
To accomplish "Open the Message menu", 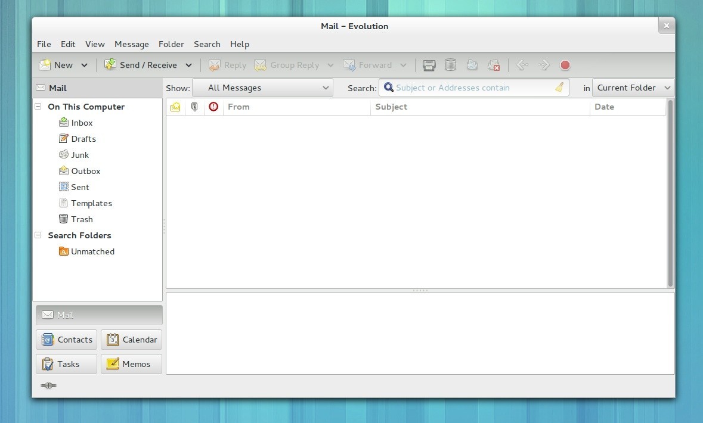I will click(132, 44).
